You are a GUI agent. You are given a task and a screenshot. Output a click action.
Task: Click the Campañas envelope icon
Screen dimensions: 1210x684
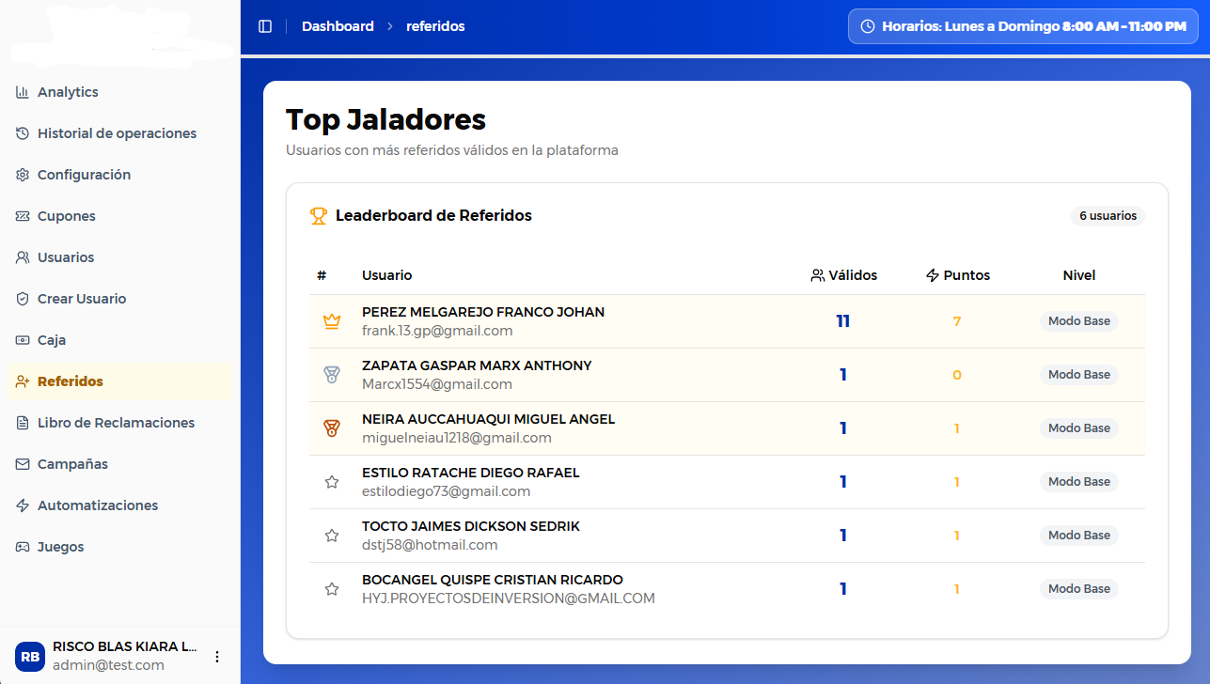[x=23, y=464]
